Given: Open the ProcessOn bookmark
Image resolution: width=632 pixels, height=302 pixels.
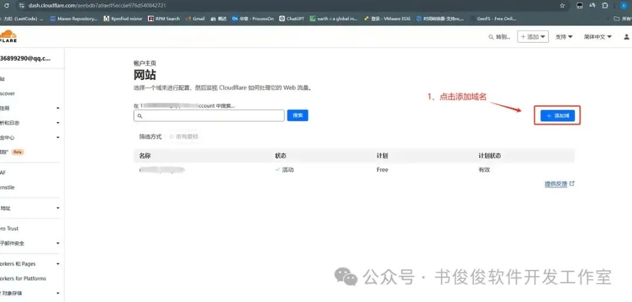Looking at the screenshot, I should (x=253, y=19).
